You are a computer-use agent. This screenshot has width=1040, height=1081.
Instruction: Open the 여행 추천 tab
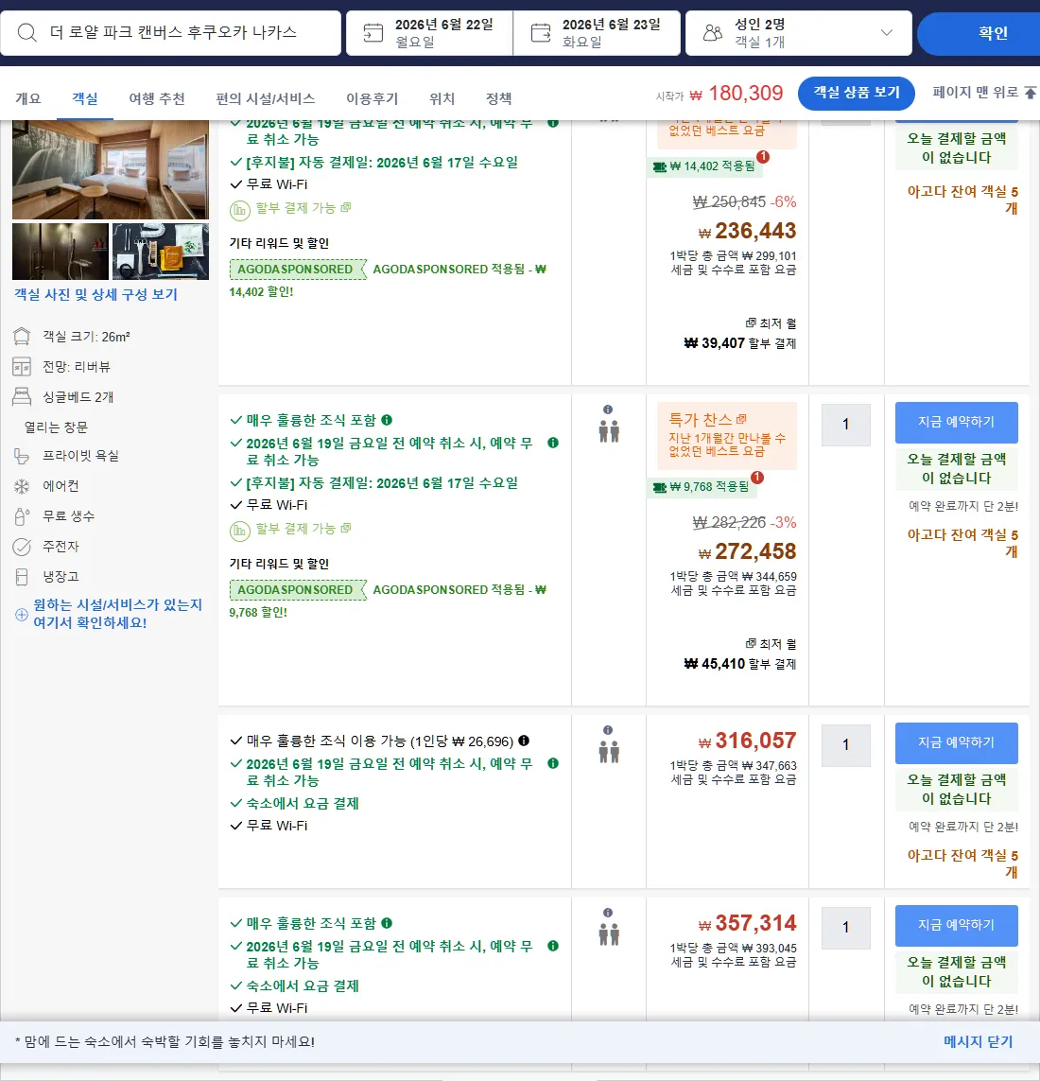point(157,98)
